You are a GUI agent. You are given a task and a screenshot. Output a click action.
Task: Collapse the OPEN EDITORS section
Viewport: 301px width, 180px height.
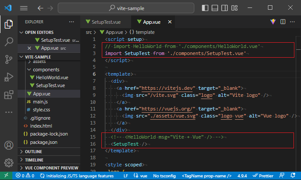tap(39, 33)
